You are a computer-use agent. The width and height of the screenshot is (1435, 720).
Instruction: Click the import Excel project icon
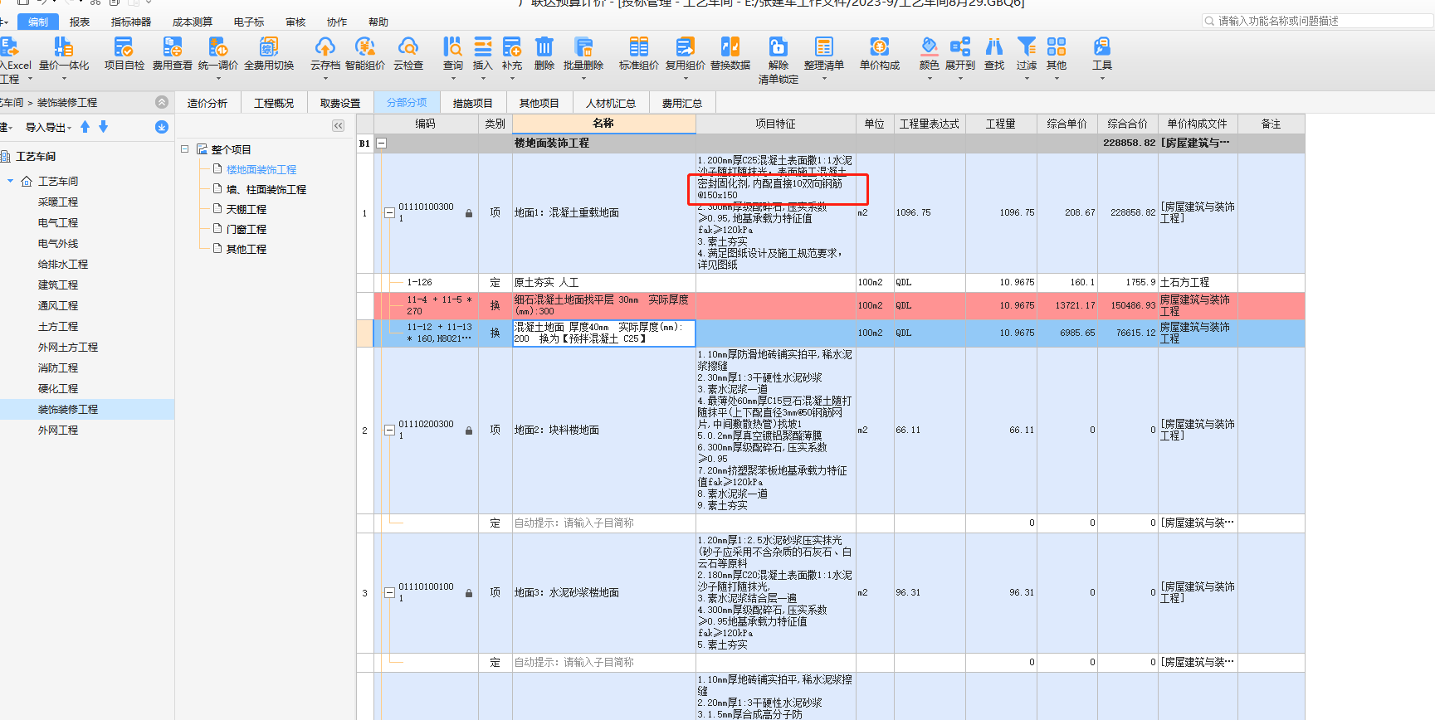click(8, 46)
